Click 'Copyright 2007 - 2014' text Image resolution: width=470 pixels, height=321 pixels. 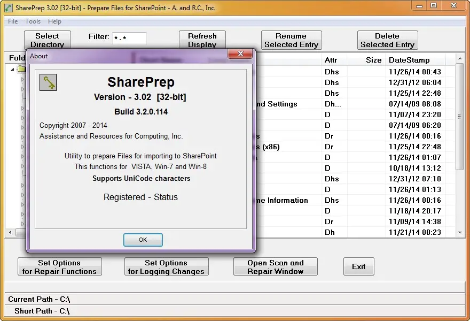point(73,125)
